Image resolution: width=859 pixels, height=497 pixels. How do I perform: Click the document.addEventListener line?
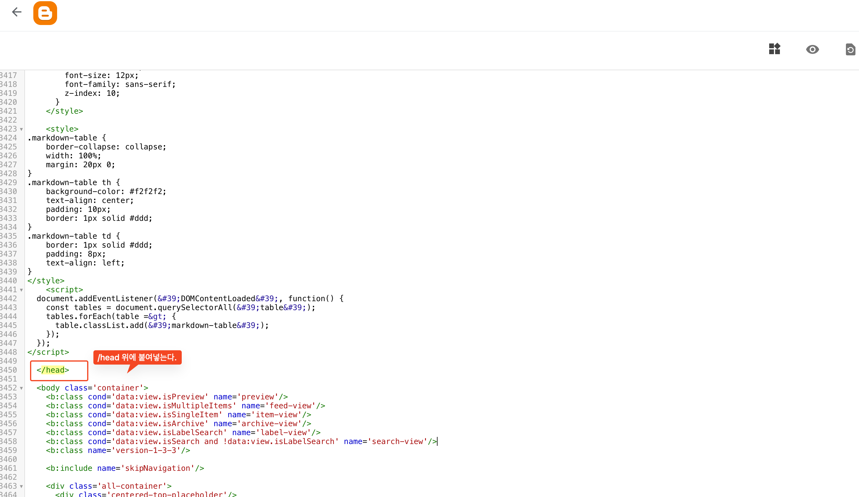tap(190, 298)
